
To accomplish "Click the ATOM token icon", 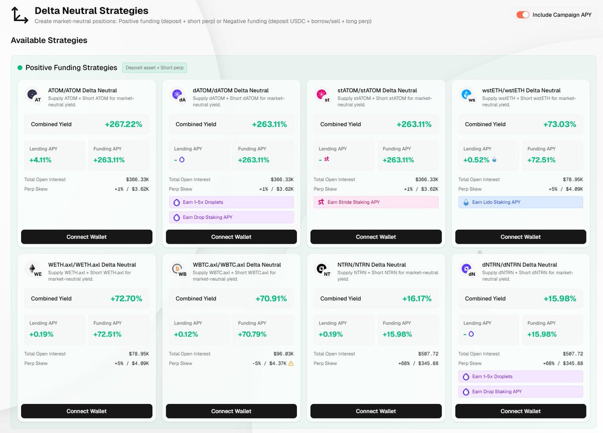I will coord(33,94).
